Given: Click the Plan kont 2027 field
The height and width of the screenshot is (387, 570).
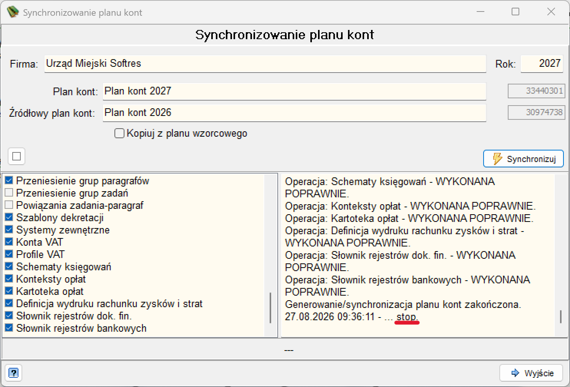Looking at the screenshot, I should (x=294, y=91).
